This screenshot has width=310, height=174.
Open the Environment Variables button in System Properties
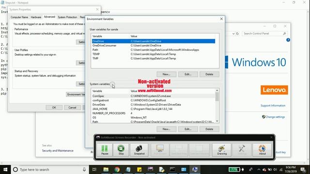76,94
